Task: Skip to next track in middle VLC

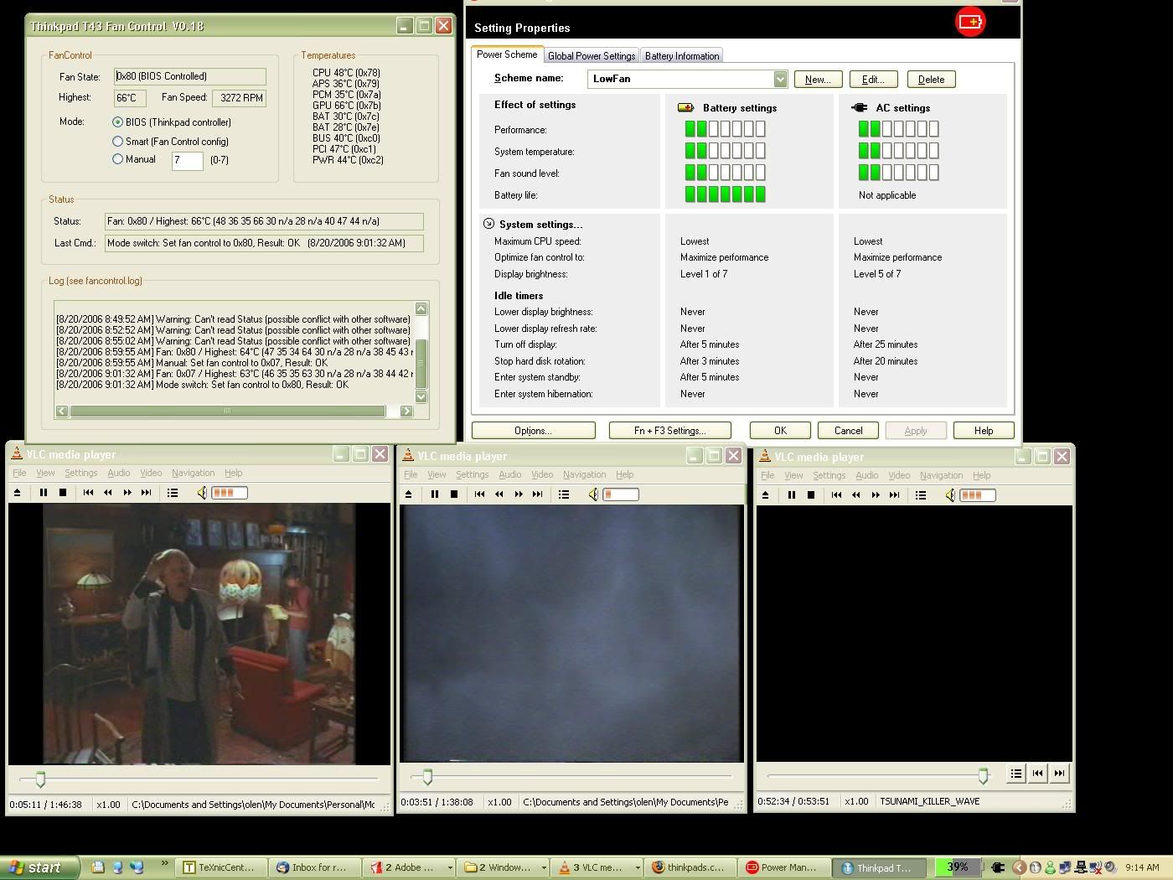Action: 537,494
